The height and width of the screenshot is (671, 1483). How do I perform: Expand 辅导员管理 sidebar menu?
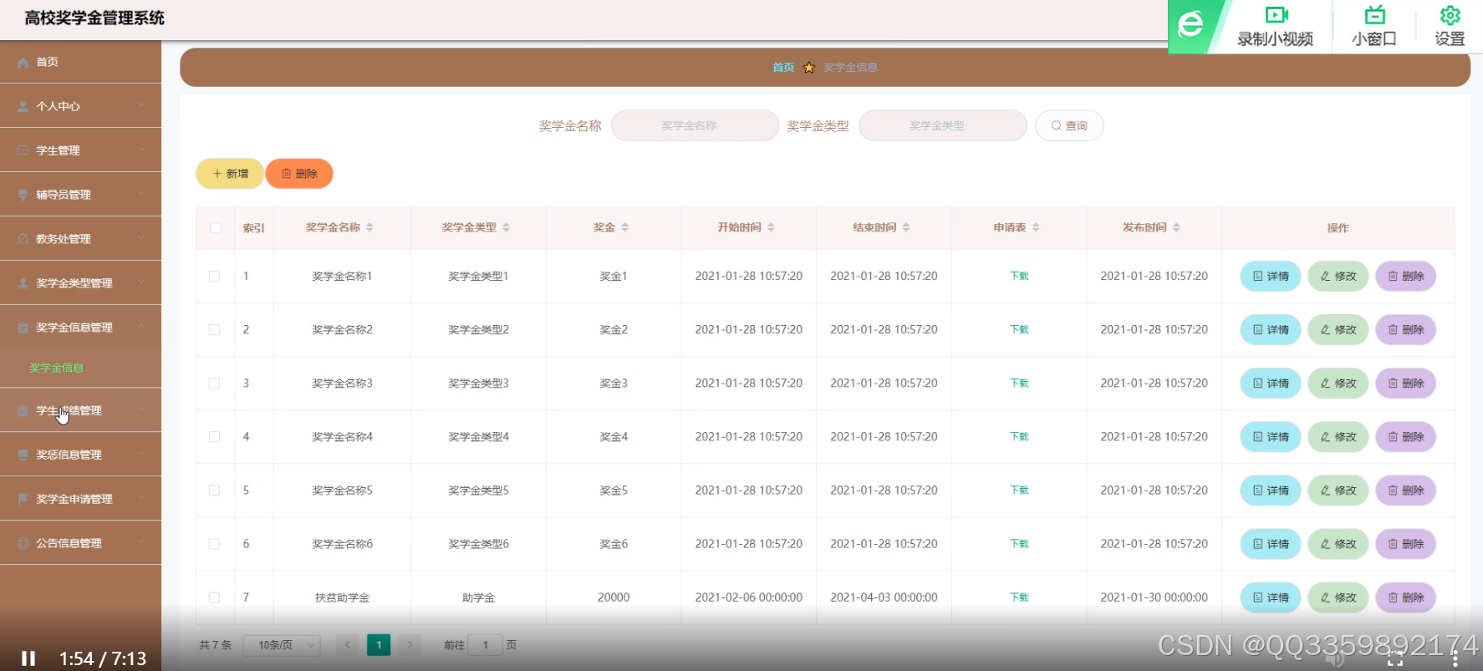(x=80, y=195)
